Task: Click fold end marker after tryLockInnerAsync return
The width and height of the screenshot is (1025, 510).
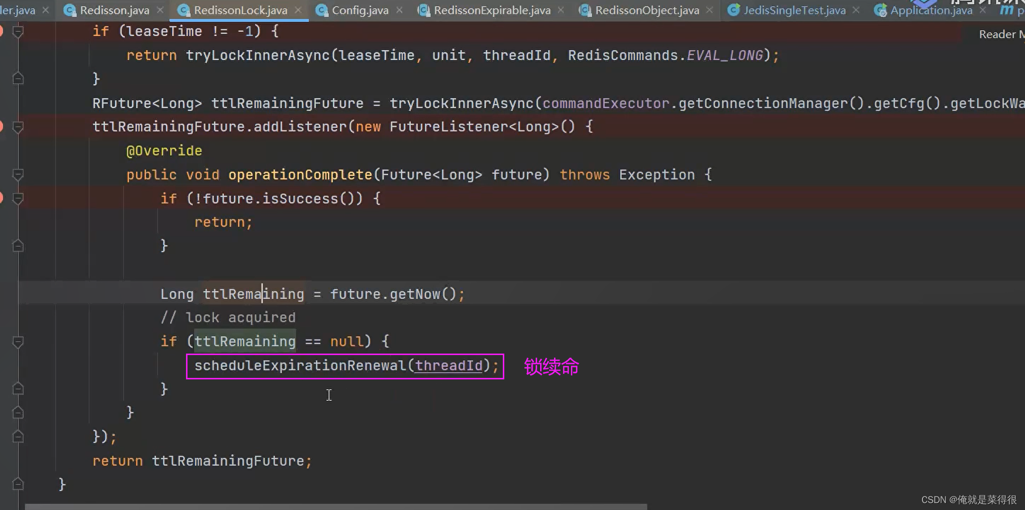Action: point(18,78)
